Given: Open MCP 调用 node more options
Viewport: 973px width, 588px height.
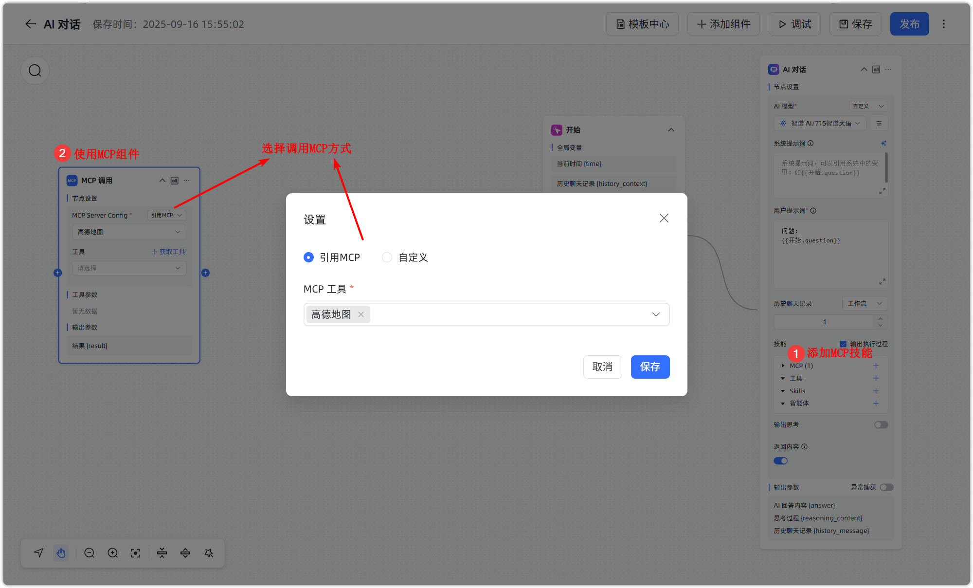Looking at the screenshot, I should [187, 181].
